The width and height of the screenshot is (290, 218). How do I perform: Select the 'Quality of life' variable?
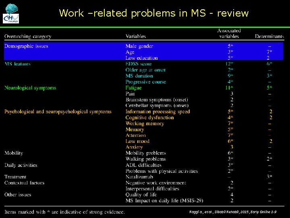[x=141, y=195]
